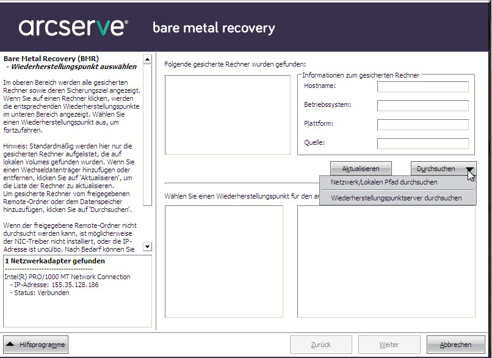Screen dimensions: 492x358
Task: Click the help panel scrollbar thumb
Action: tap(148, 135)
